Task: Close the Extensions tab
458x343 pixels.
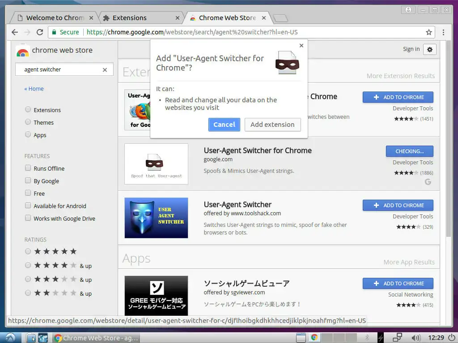Action: coord(177,18)
